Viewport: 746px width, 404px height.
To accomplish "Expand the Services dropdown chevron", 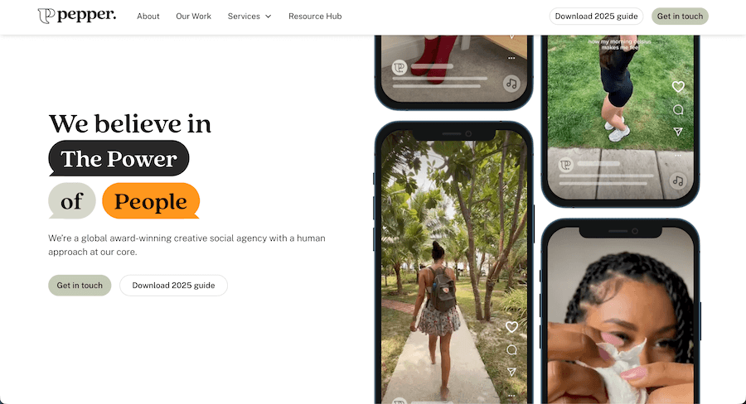I will pos(269,17).
